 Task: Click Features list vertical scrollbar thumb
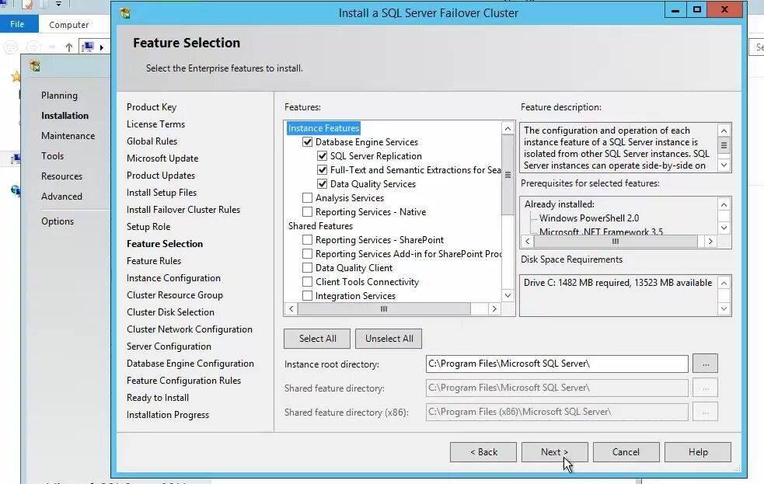508,176
